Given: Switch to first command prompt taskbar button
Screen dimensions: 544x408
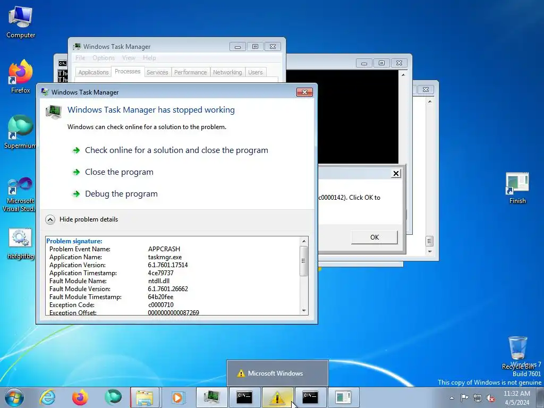Looking at the screenshot, I should [244, 397].
